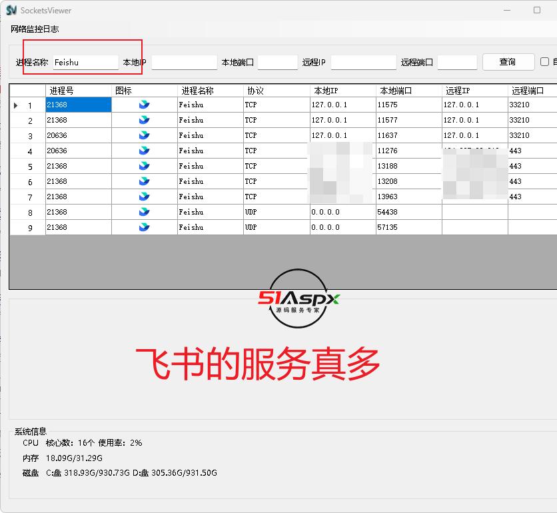Sort by 进程名称 column header
557x513 pixels.
pos(211,91)
